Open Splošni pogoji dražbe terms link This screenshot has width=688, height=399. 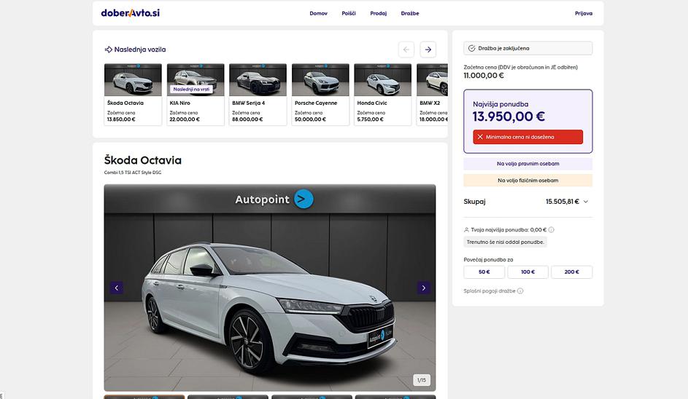tap(490, 291)
